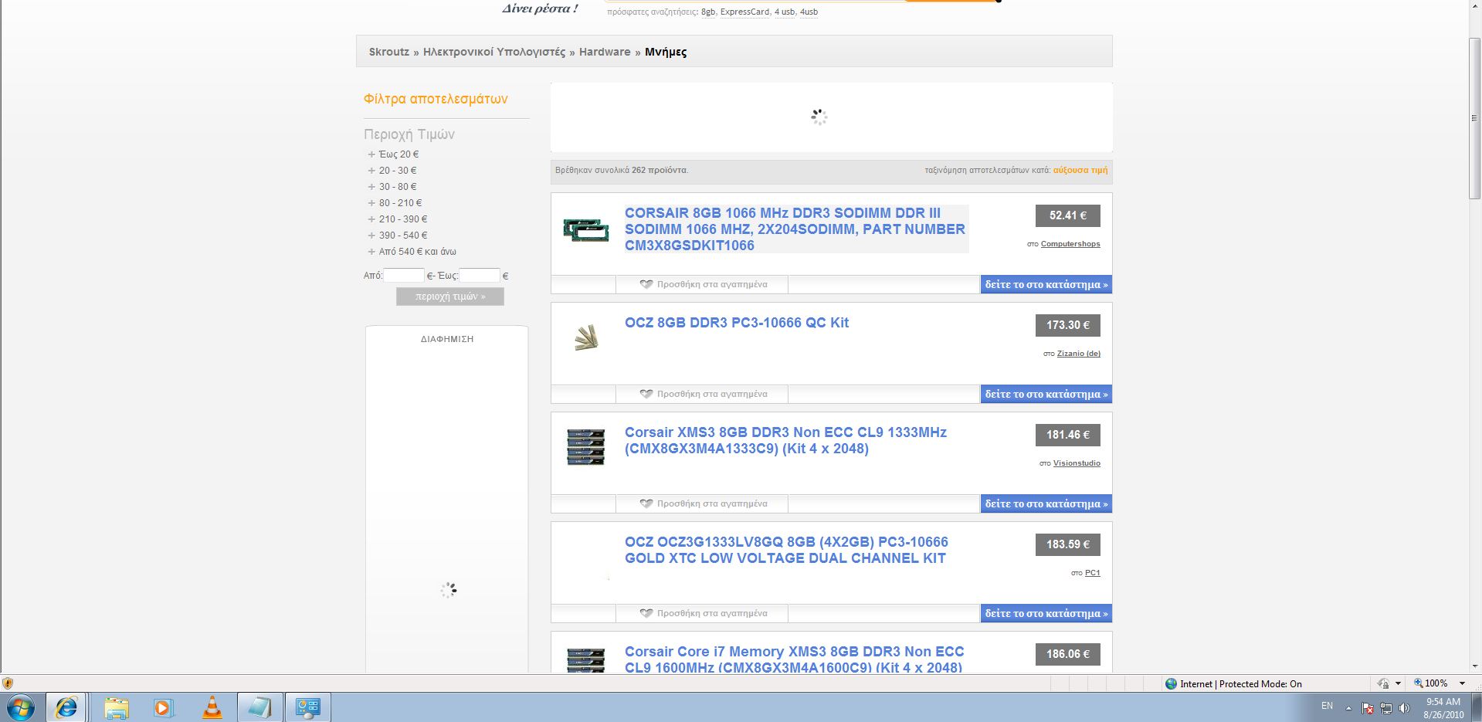Open the recent search '4 usb'

[785, 12]
